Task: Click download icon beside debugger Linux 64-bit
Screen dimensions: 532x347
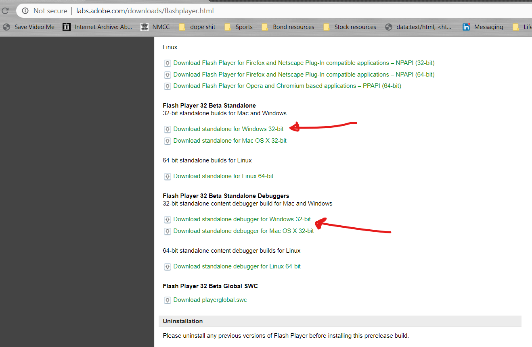Action: tap(167, 267)
